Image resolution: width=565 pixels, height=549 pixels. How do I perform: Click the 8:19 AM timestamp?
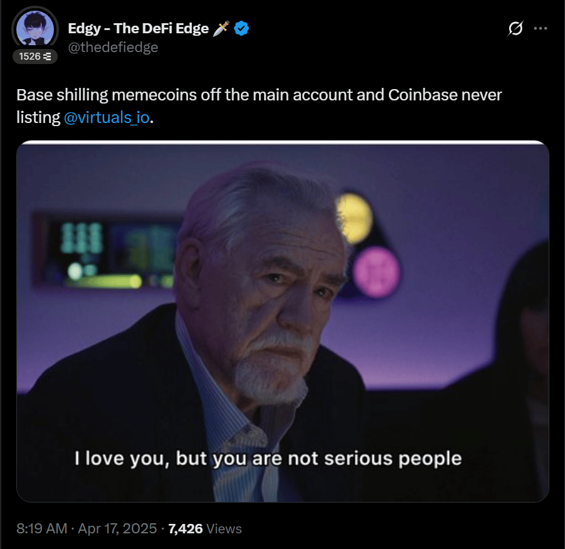pos(41,529)
